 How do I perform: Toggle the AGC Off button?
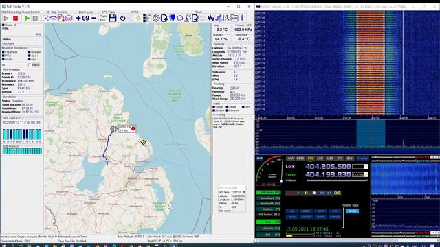(x=307, y=217)
